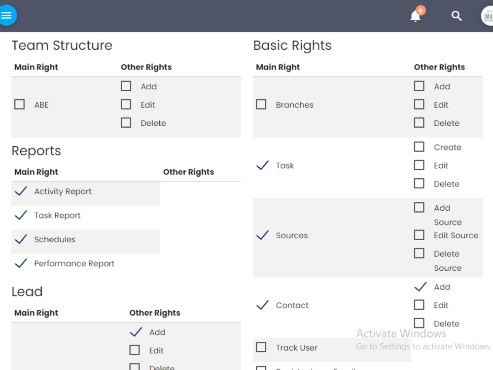Uncheck Add under the Lead section
Screen dimensions: 493x370
coord(136,332)
